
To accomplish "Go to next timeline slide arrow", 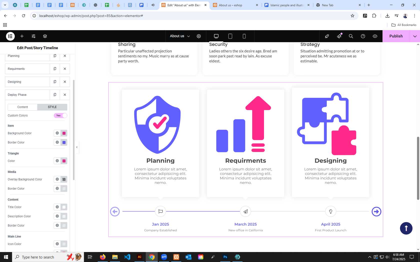I will 376,212.
